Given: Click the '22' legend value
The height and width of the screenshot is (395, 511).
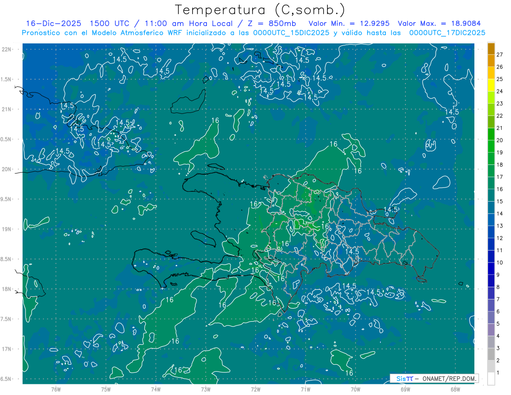Looking at the screenshot, I should 500,115.
